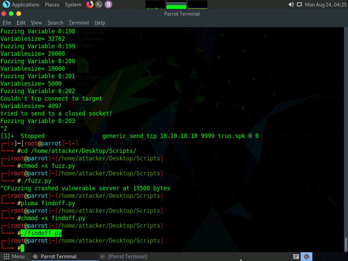
Task: Click the volume speaker icon
Action: point(291,4)
